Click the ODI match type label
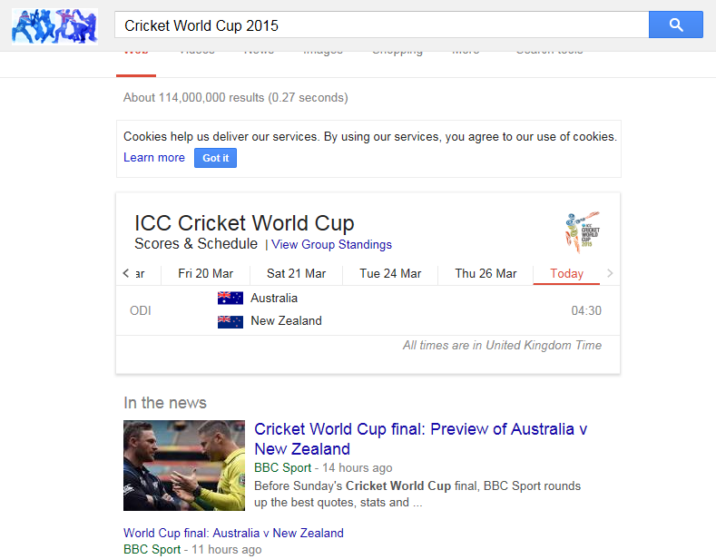This screenshot has height=559, width=716. tap(140, 310)
